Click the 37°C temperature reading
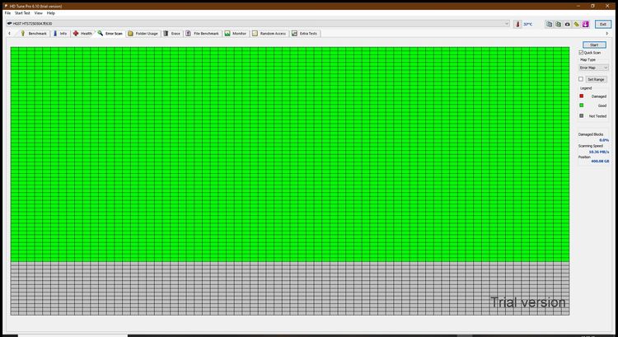The width and height of the screenshot is (618, 337). 527,25
